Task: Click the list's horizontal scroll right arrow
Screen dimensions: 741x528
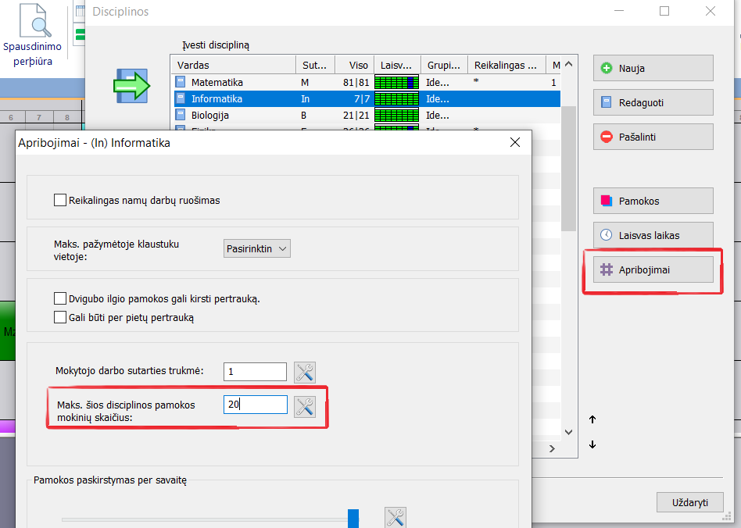Action: click(552, 448)
